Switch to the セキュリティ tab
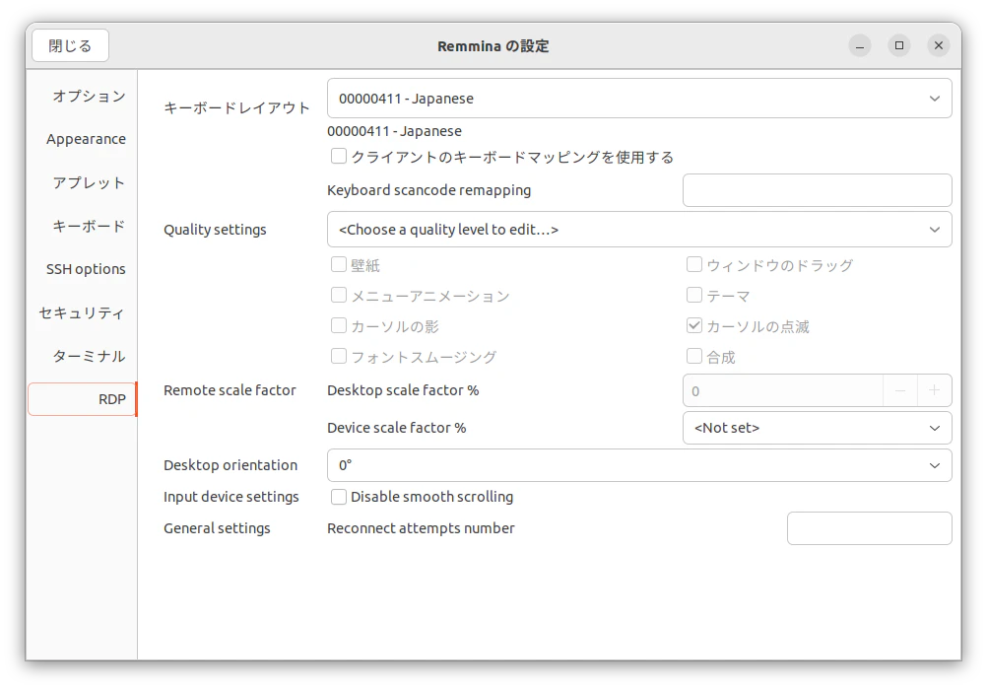 [83, 312]
